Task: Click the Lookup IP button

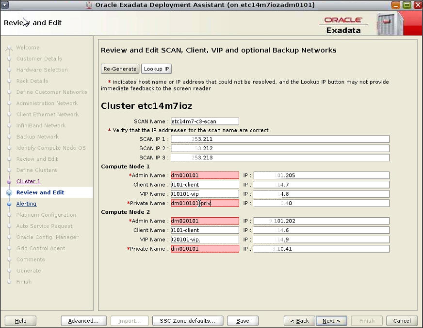Action: click(x=157, y=69)
